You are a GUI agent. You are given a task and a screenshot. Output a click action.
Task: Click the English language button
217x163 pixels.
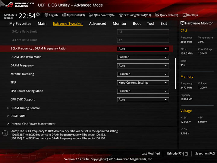pyautogui.click(x=51, y=15)
